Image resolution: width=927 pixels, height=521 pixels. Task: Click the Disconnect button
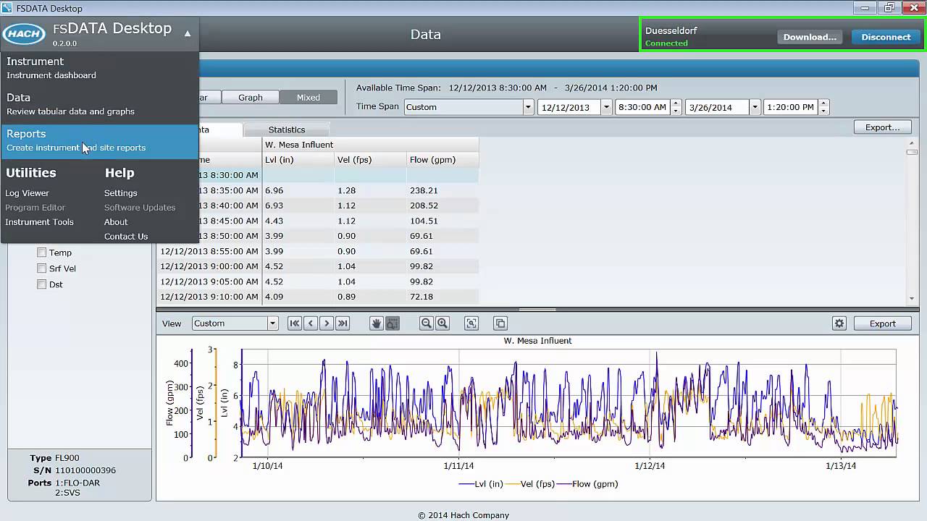point(886,37)
